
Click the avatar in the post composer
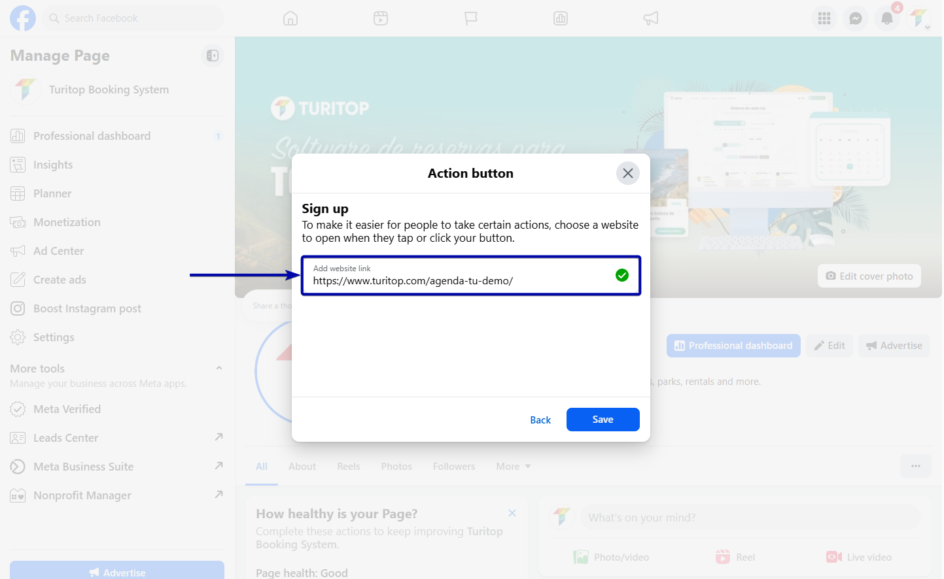562,518
